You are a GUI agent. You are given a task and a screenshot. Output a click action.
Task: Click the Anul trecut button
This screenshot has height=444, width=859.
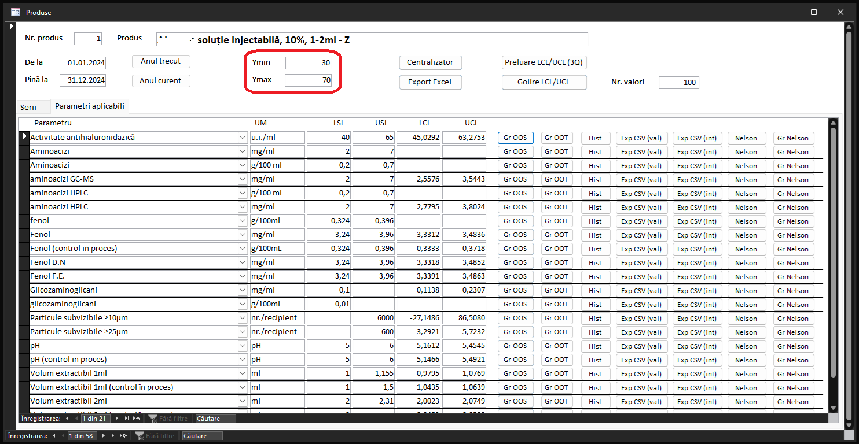coord(161,61)
